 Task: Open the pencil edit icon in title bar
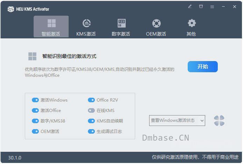190,7
